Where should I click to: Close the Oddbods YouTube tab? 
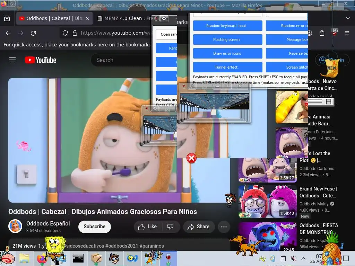tap(87, 18)
